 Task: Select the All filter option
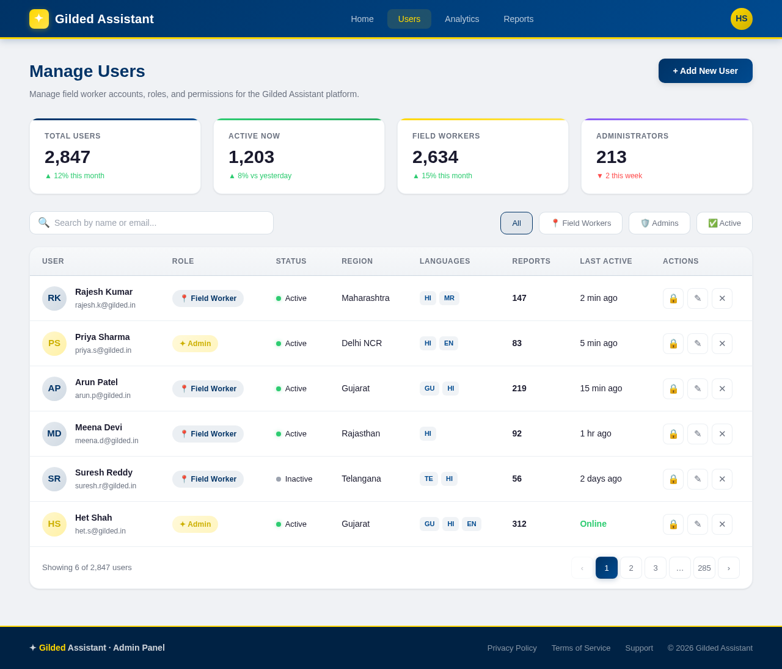point(516,223)
